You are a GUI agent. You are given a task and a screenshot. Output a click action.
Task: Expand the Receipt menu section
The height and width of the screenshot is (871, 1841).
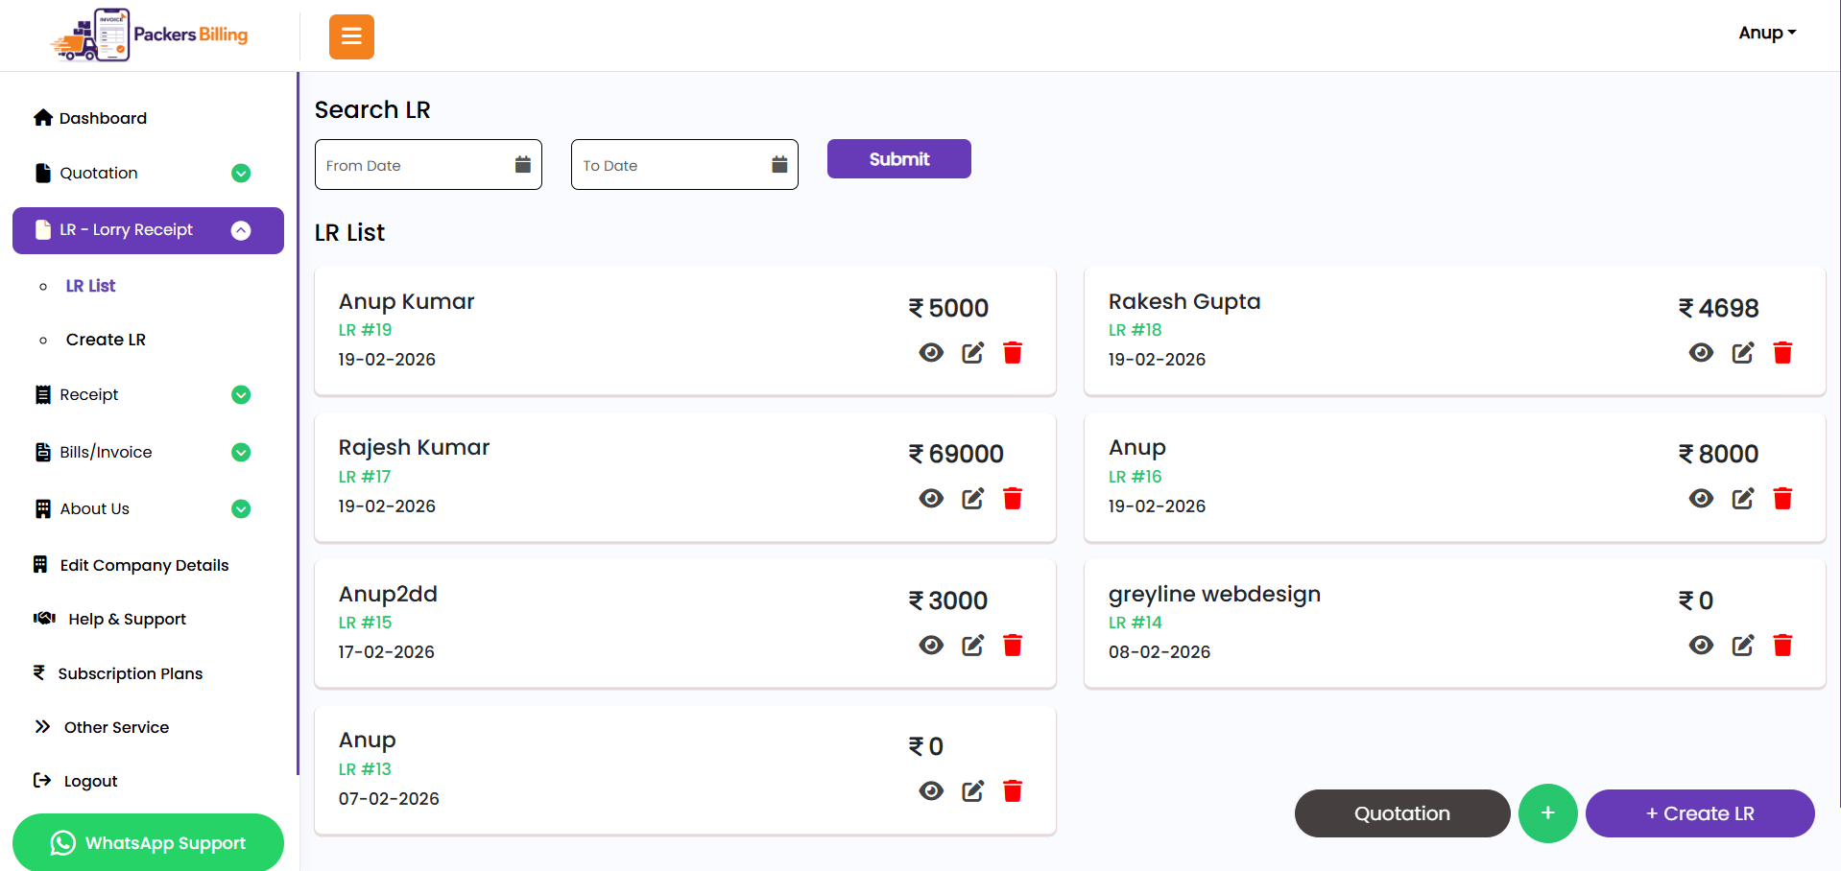click(x=240, y=394)
